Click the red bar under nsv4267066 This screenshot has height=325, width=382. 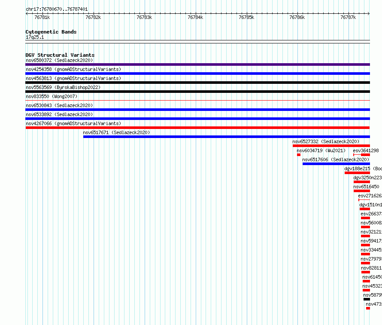[197, 128]
